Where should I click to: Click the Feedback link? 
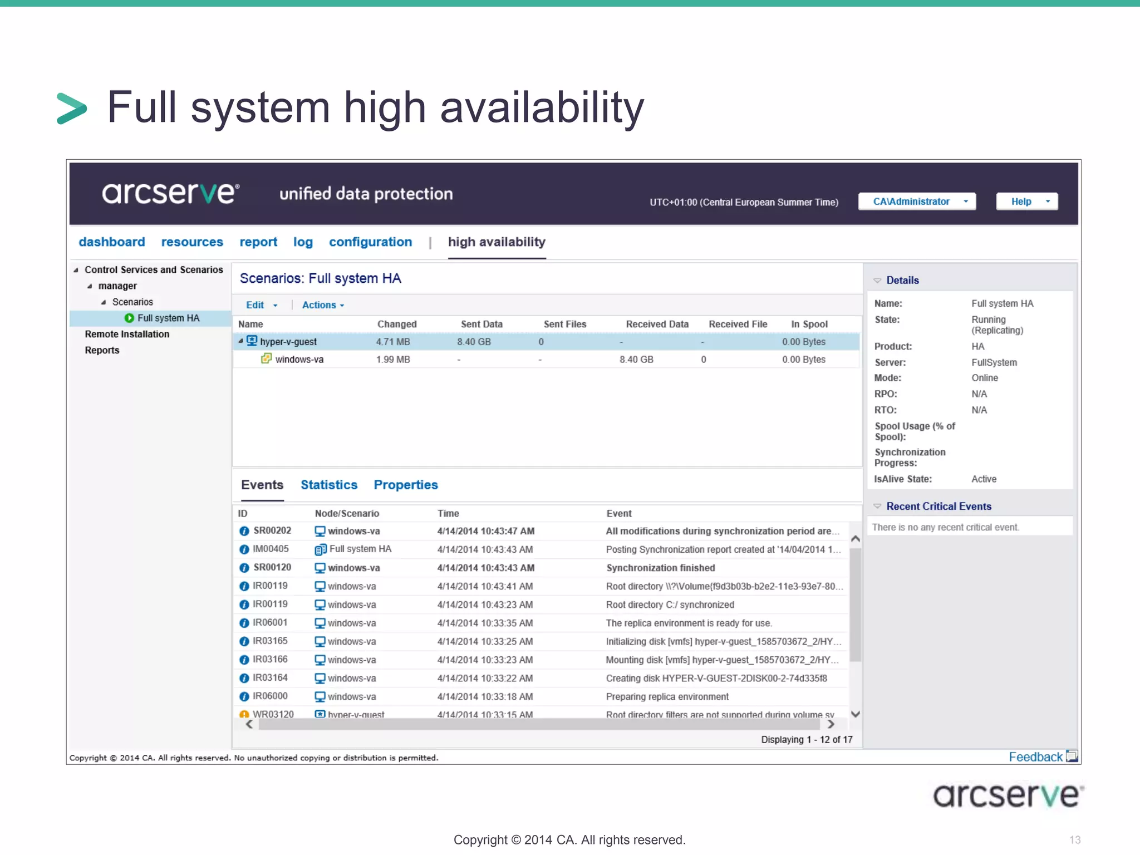click(1035, 756)
